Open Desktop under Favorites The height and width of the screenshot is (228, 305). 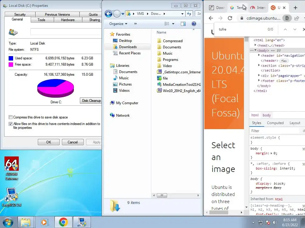(x=122, y=40)
